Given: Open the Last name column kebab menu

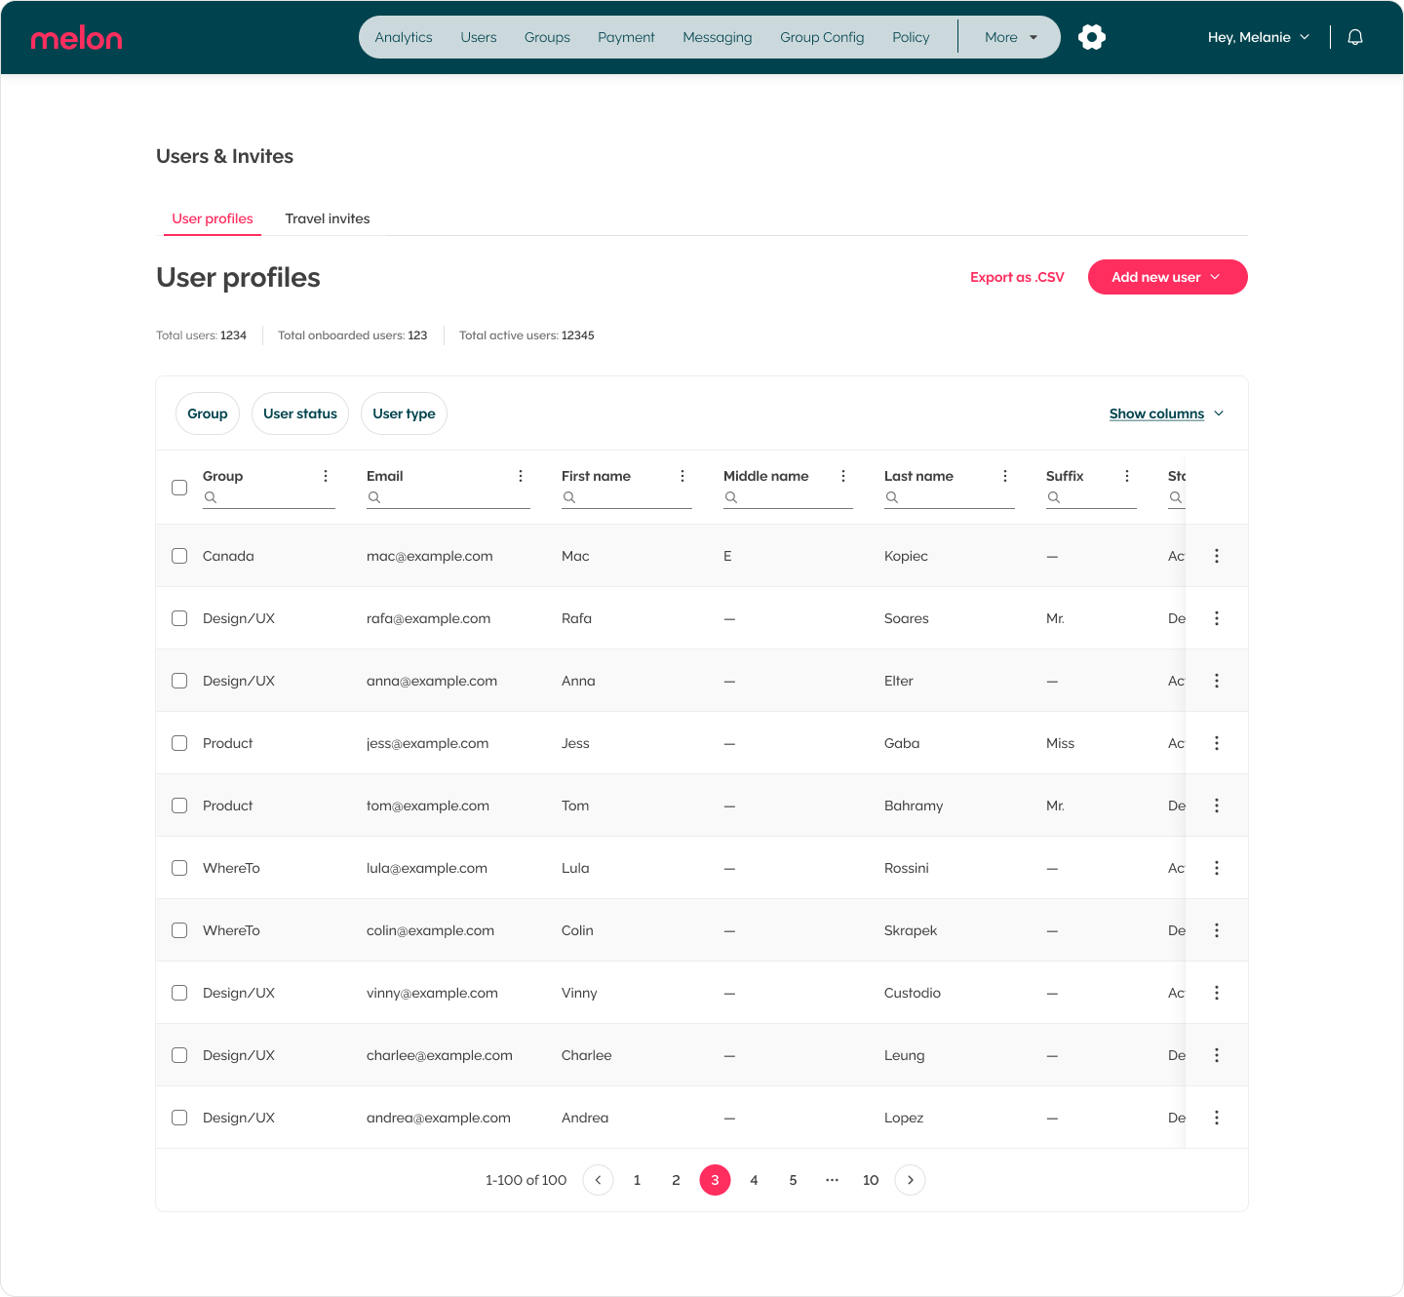Looking at the screenshot, I should tap(1005, 476).
